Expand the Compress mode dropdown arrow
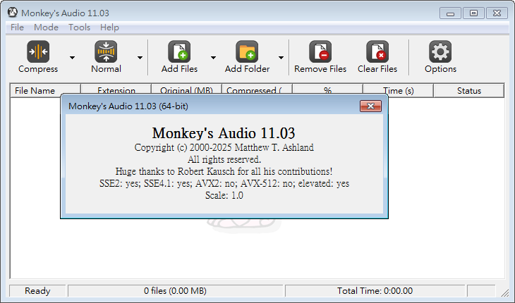Viewport: 515px width, 303px height. click(72, 58)
